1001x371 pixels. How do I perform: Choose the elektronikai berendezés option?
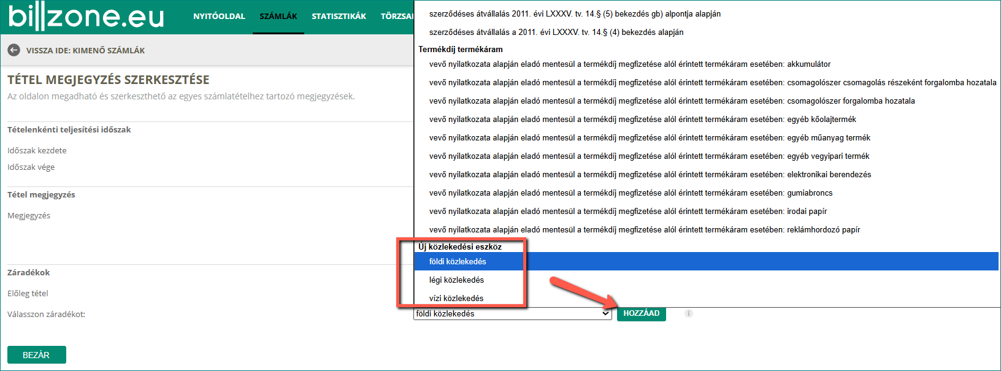click(650, 175)
